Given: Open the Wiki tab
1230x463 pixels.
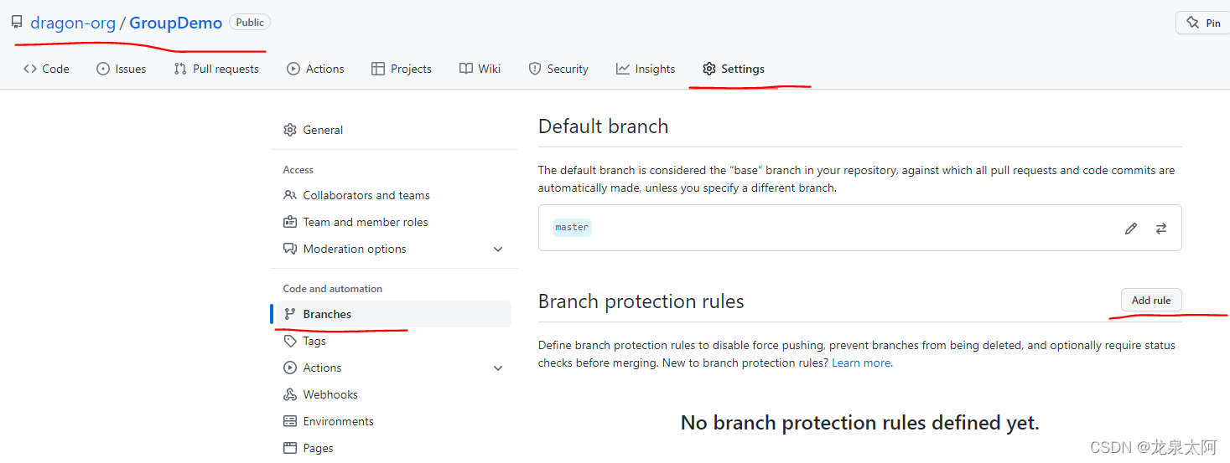Looking at the screenshot, I should pos(480,69).
